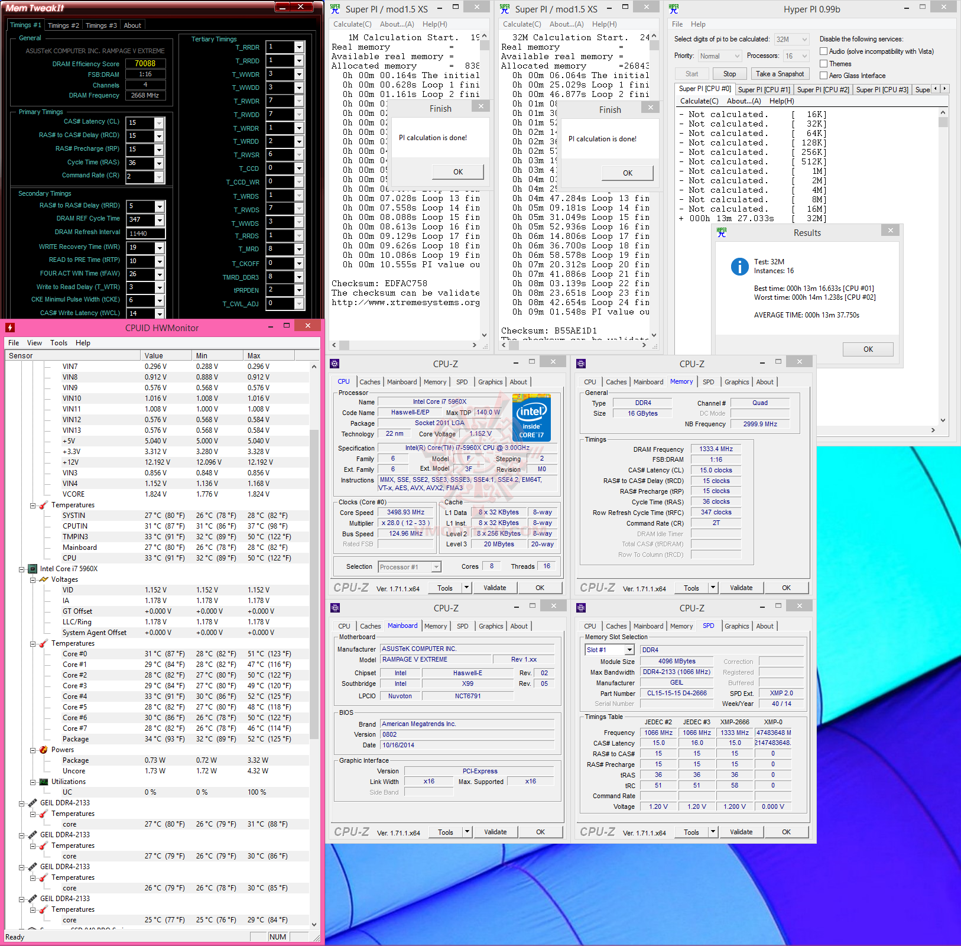Click the Utilizations icon in sensor tree

point(43,782)
